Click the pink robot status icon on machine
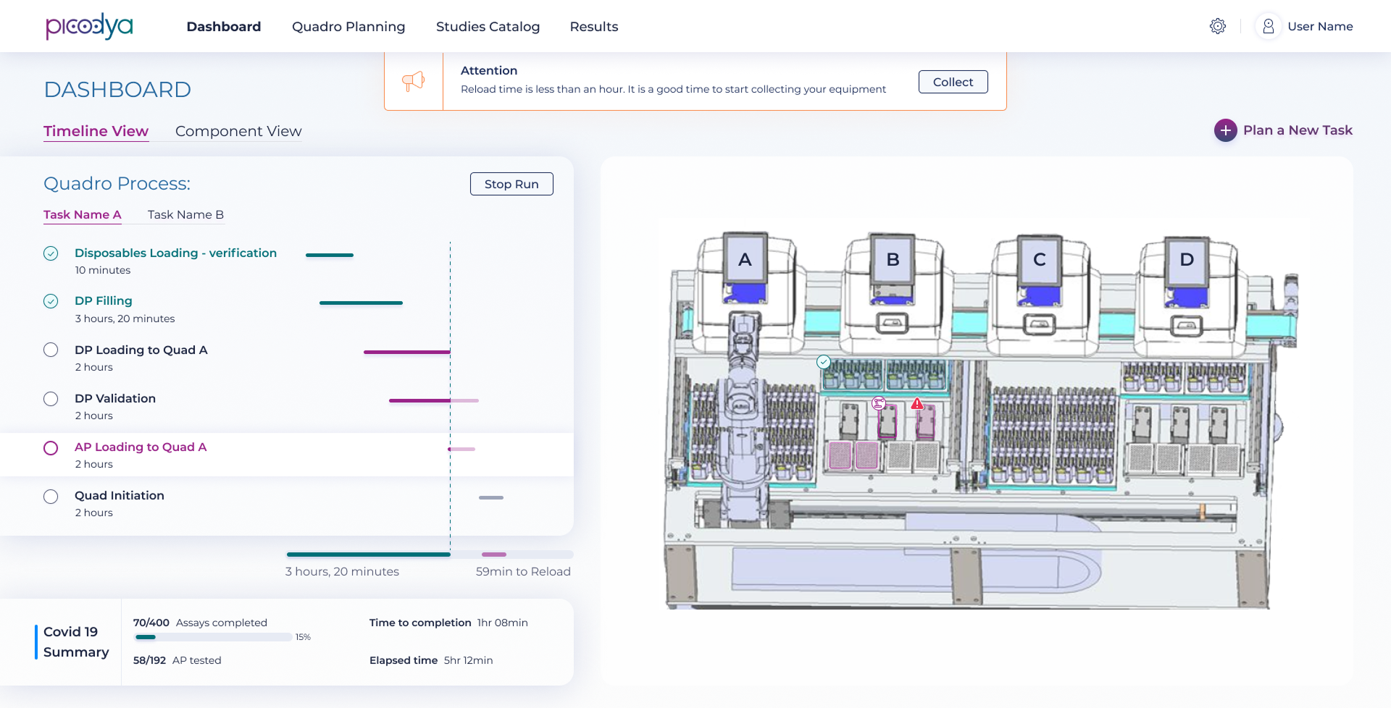Image resolution: width=1391 pixels, height=708 pixels. tap(879, 403)
